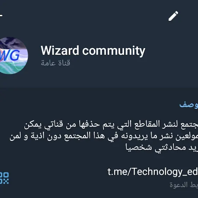Screen dimensions: 198x198
Task: Click the الوصف section label
Action: coord(189,105)
